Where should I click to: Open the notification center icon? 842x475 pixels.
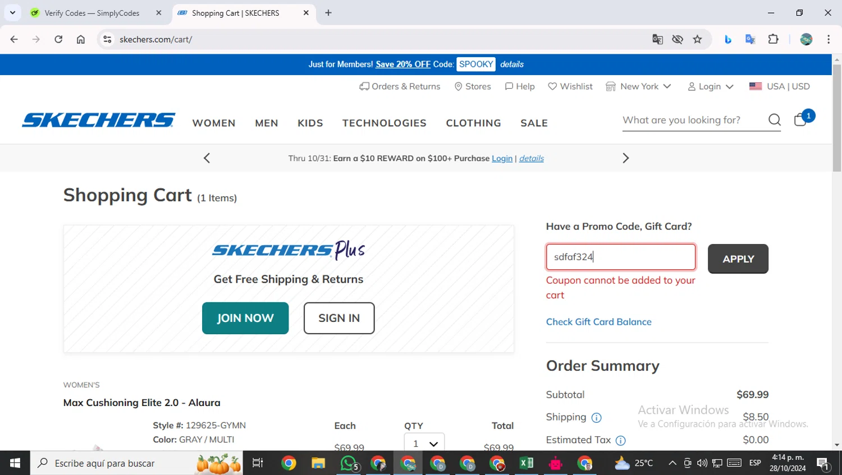point(823,463)
